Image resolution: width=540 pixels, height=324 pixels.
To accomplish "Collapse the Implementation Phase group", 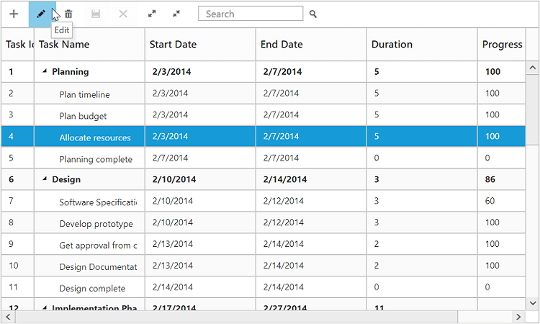I will click(45, 308).
